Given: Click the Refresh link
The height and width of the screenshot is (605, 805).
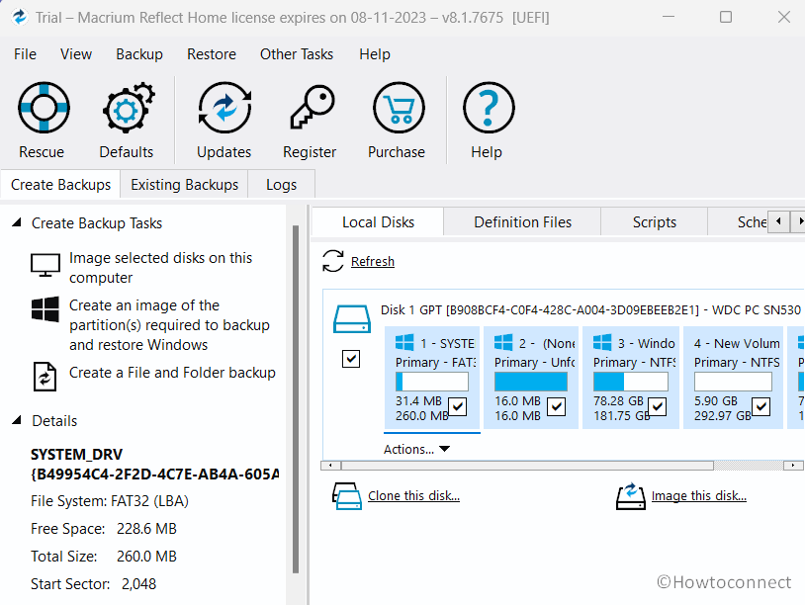Looking at the screenshot, I should 372,261.
